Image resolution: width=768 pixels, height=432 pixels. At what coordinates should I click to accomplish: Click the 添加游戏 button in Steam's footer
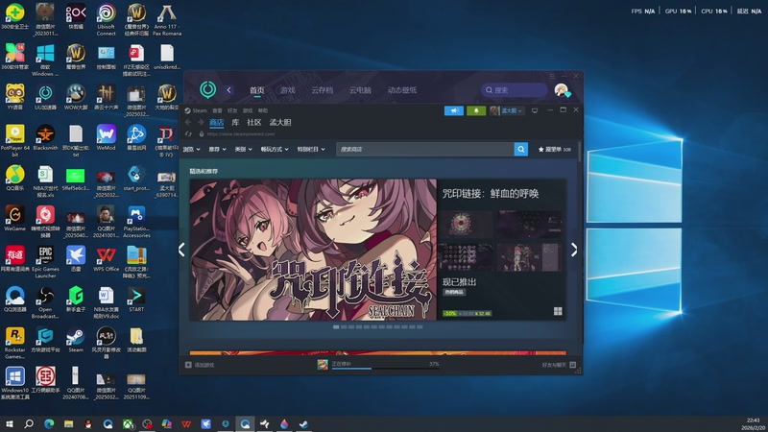(200, 365)
